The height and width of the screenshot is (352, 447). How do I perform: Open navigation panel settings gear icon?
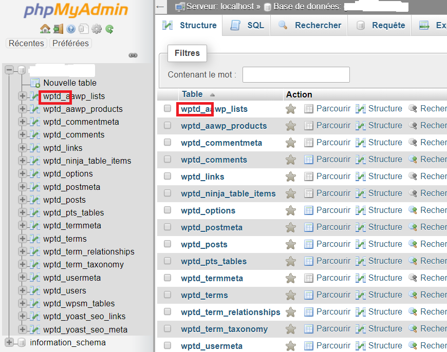coord(97,29)
